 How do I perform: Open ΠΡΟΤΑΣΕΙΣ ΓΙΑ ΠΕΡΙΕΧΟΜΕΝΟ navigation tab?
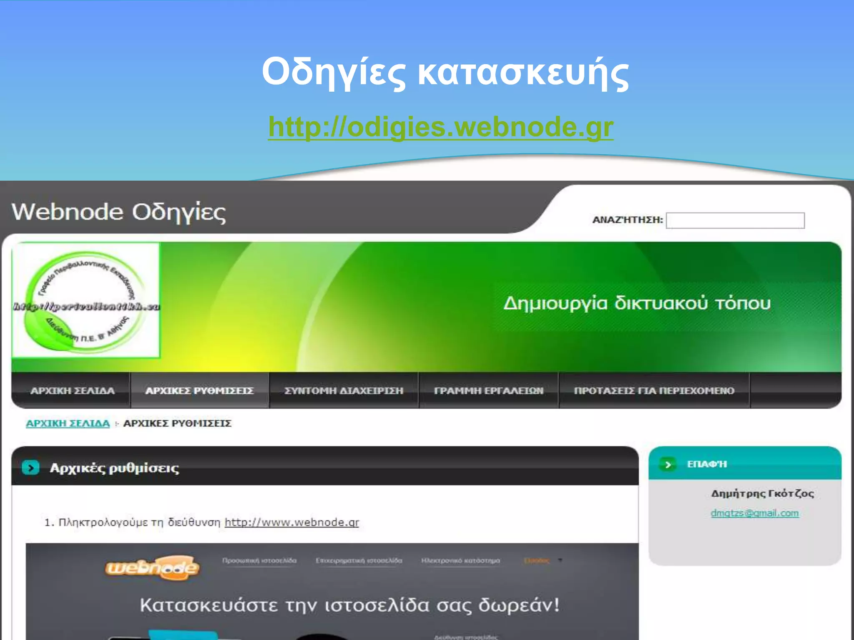[654, 391]
